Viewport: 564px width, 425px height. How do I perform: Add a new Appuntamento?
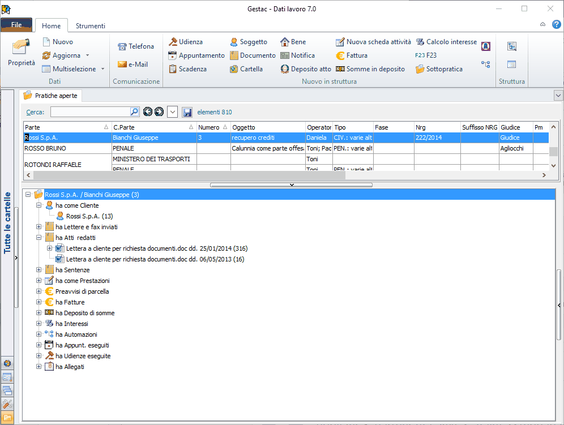(x=196, y=55)
